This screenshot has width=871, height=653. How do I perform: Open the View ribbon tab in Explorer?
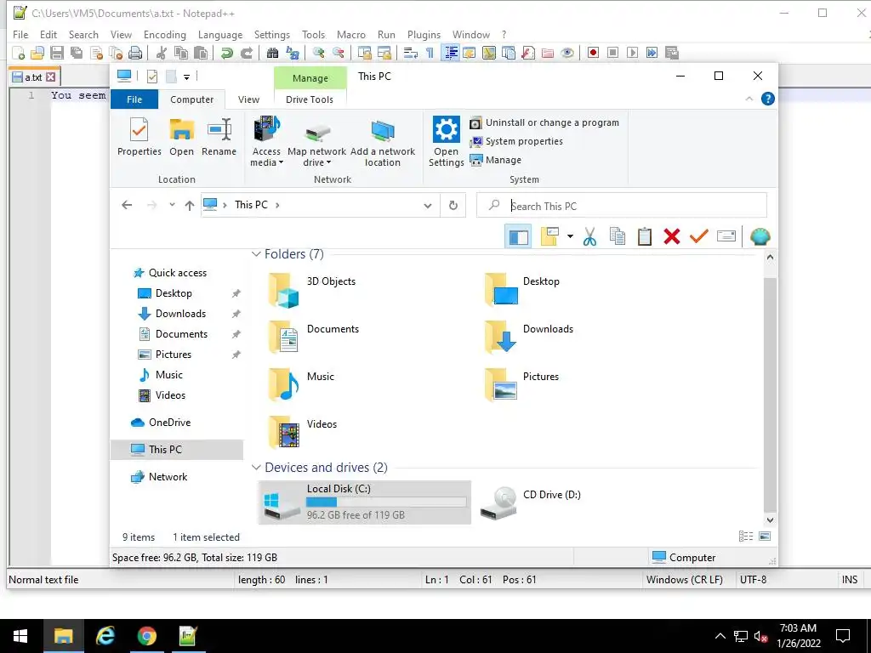click(248, 99)
